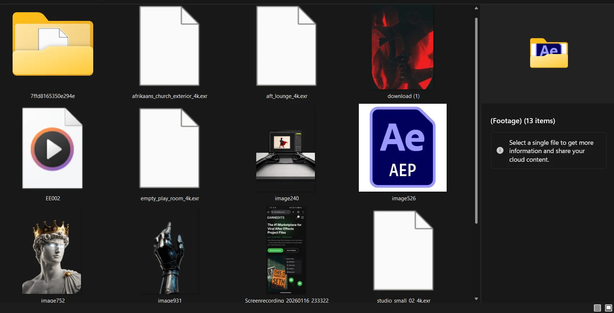Click the scroll up arrow

[x=476, y=8]
